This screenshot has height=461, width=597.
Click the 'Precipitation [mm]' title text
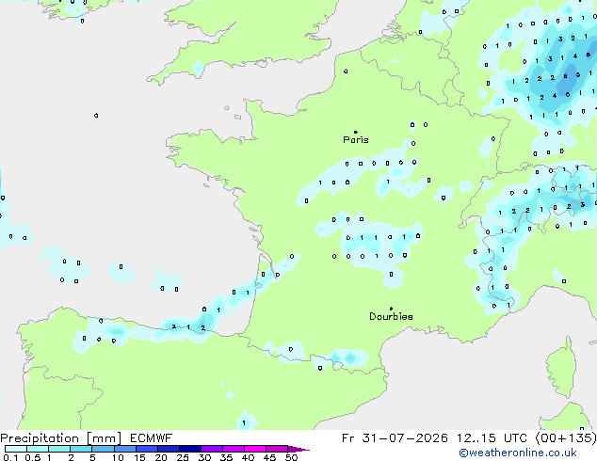point(61,438)
